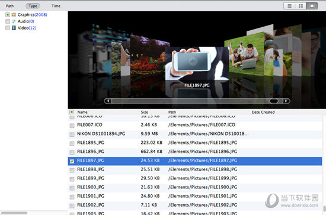
Task: Click the 223.02 KB size value
Action: coord(151,143)
